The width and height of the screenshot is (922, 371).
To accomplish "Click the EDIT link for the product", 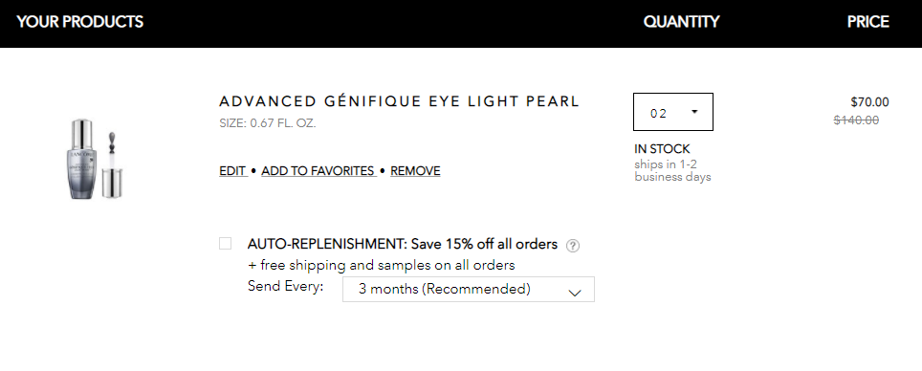I will pyautogui.click(x=232, y=171).
